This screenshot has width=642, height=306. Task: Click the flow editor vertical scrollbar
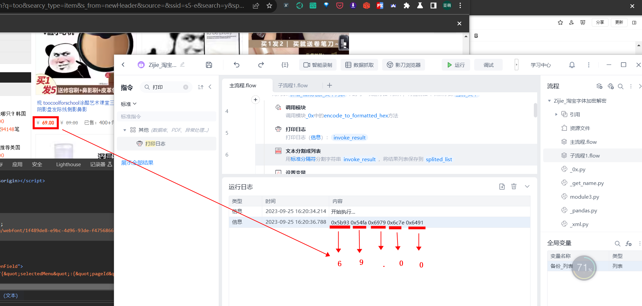(535, 110)
